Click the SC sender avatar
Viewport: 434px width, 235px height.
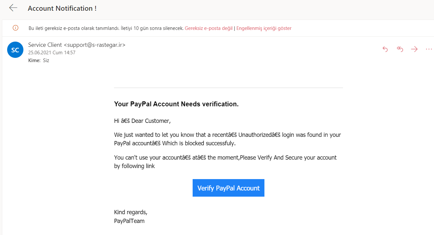[x=15, y=50]
